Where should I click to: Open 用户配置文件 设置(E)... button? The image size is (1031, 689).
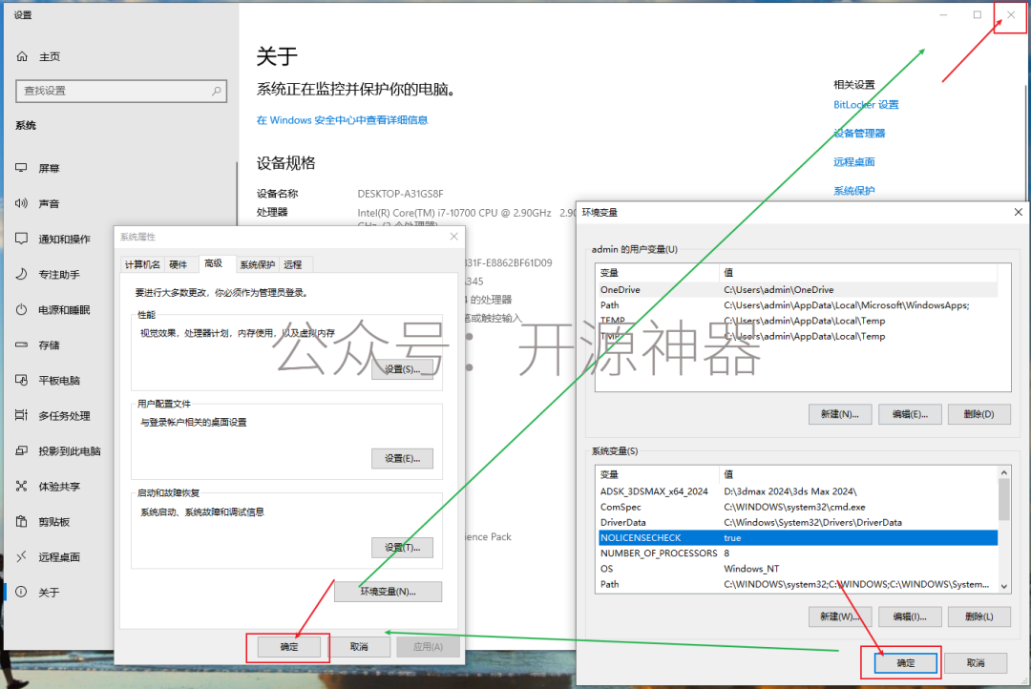point(402,458)
